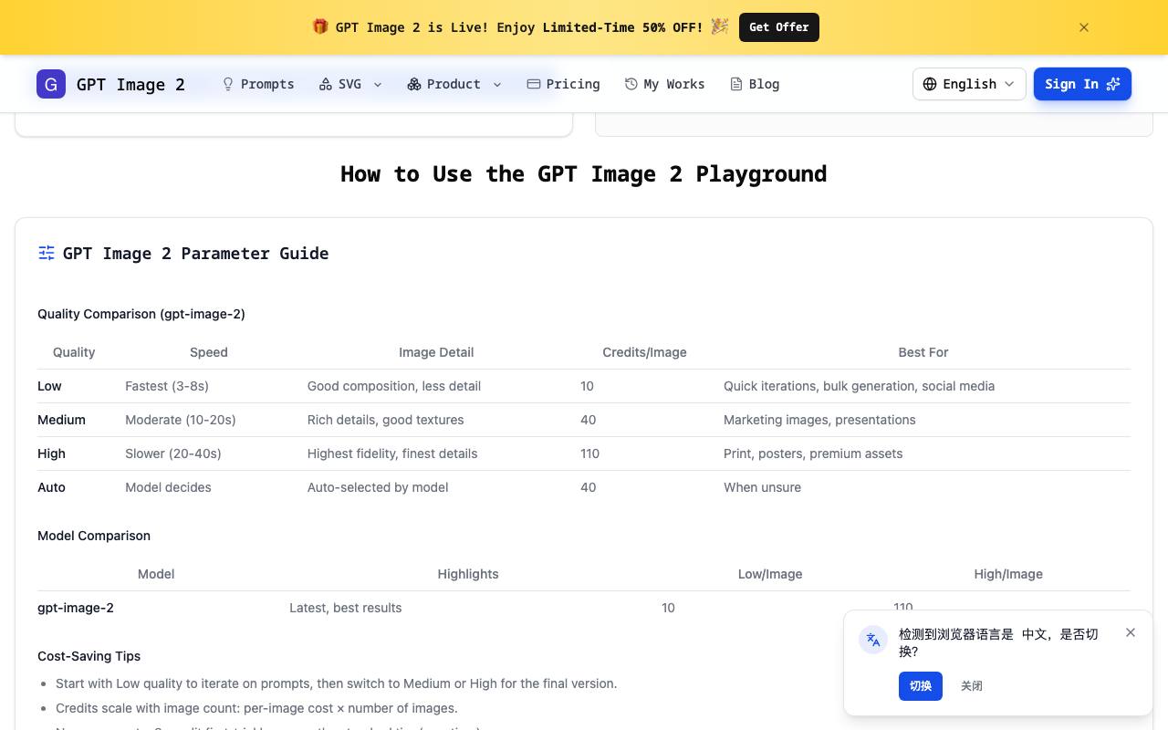Viewport: 1168px width, 730px height.
Task: Click the sparkle icon on Sign In
Action: pos(1113,84)
